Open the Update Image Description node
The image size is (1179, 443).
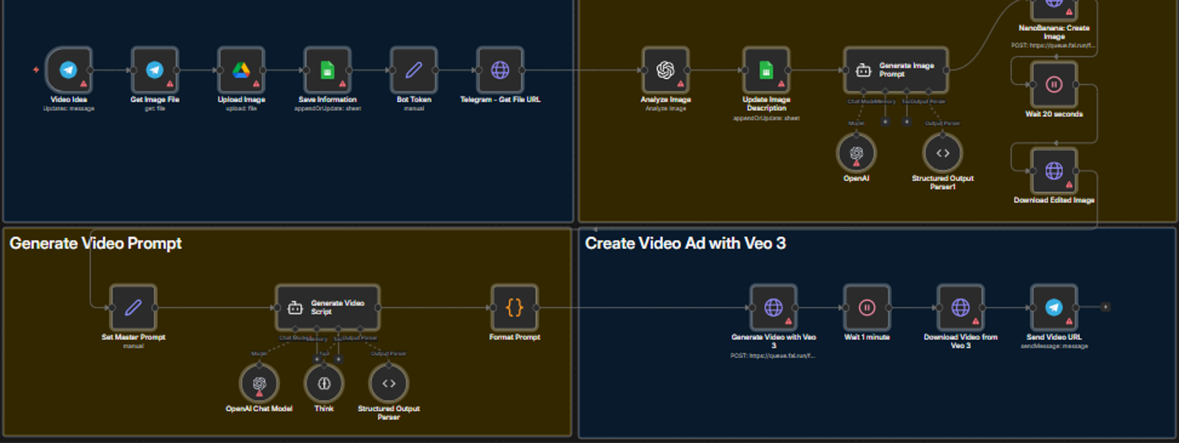click(766, 70)
